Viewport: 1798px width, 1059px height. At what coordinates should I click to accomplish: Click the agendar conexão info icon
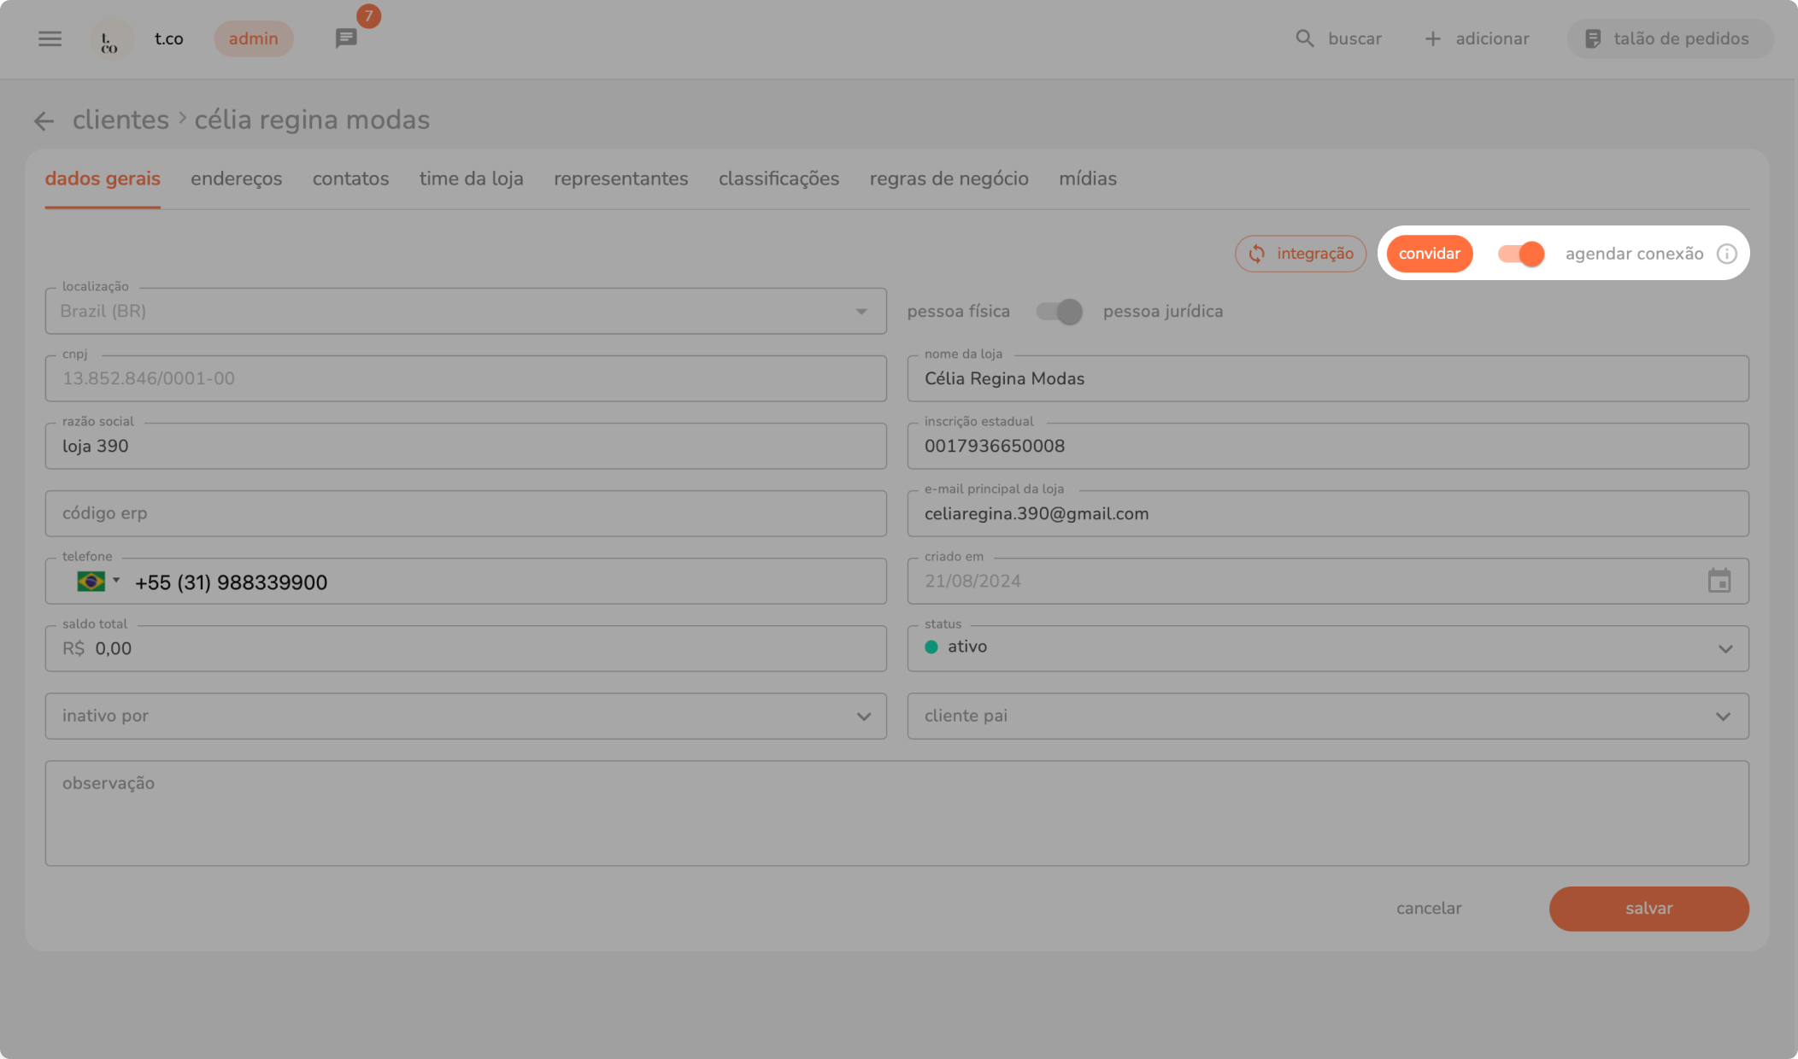pyautogui.click(x=1726, y=254)
